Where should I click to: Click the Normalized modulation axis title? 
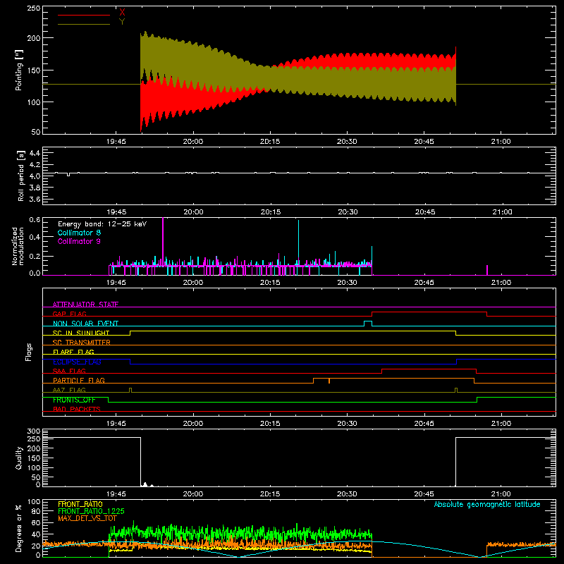18,246
